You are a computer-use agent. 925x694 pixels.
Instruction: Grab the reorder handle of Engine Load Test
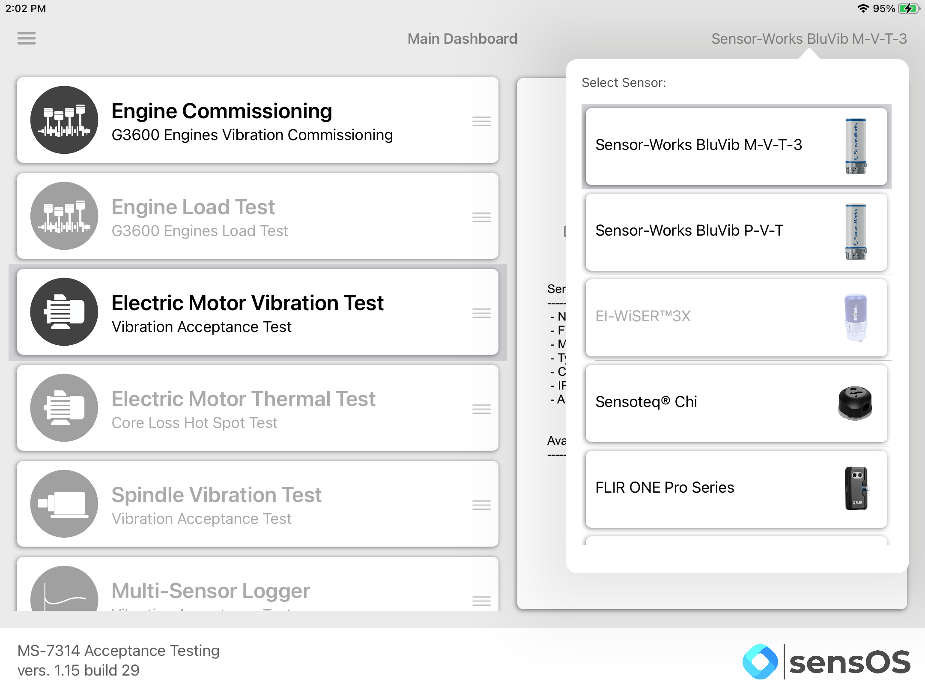(481, 217)
